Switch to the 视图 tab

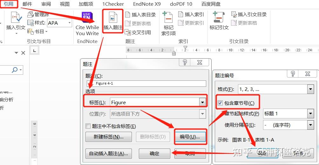click(65, 4)
